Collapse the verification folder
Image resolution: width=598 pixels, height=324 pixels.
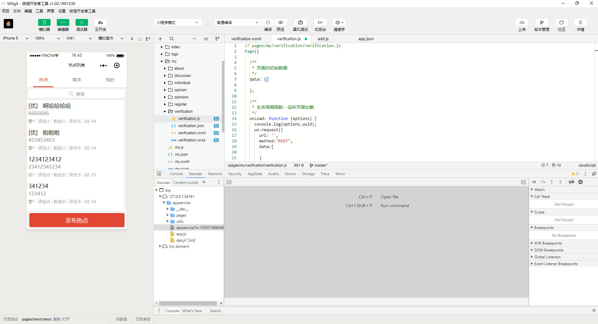(165, 112)
